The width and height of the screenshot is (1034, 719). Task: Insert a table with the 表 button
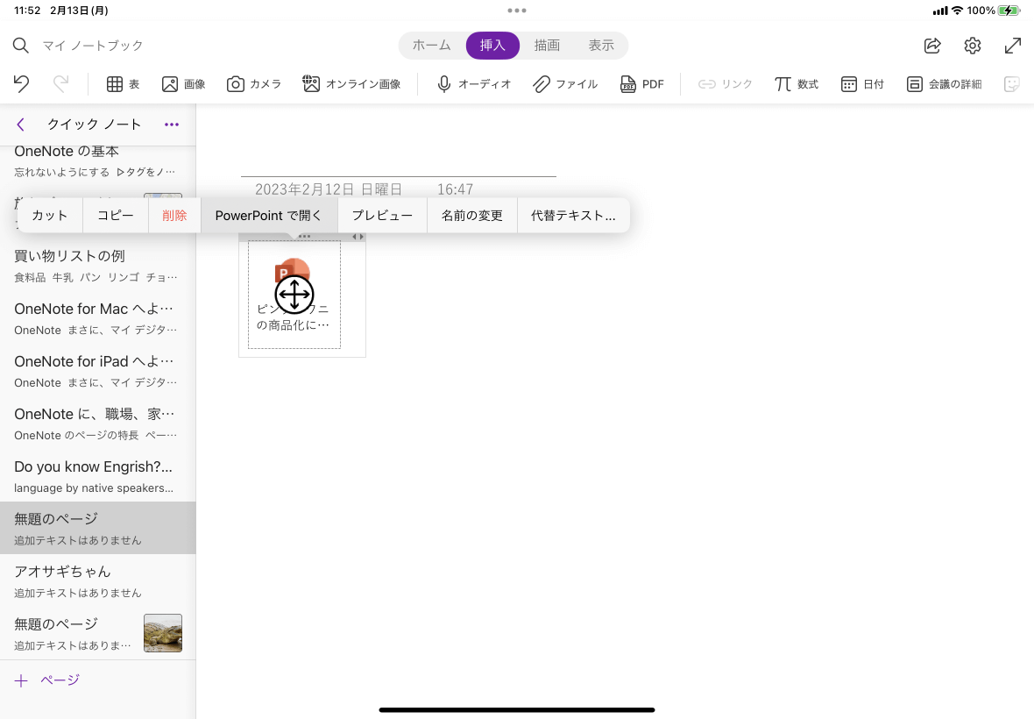click(x=124, y=84)
